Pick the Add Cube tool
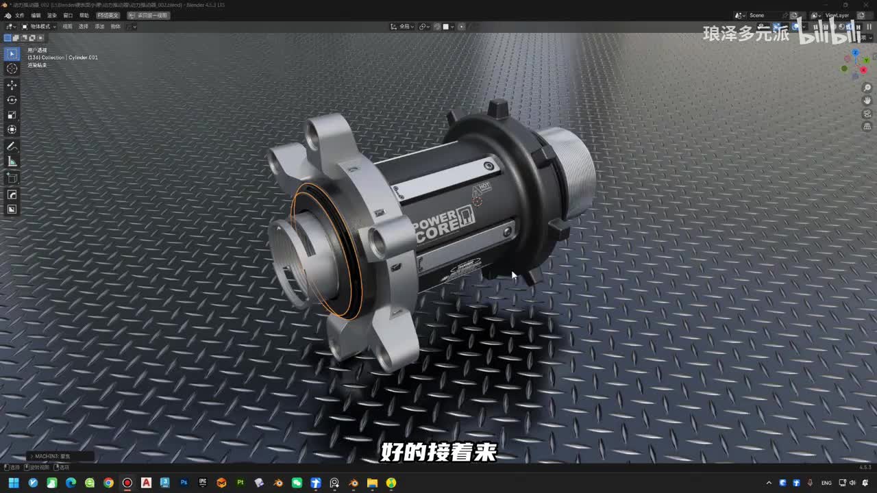 12,178
